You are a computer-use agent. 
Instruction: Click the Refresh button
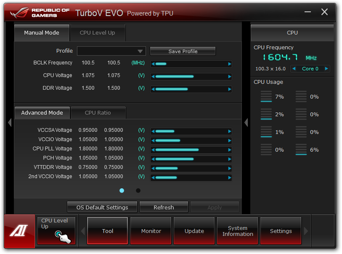coord(164,207)
